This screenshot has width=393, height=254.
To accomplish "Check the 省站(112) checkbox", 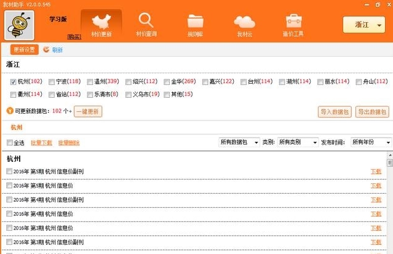I will [52, 95].
